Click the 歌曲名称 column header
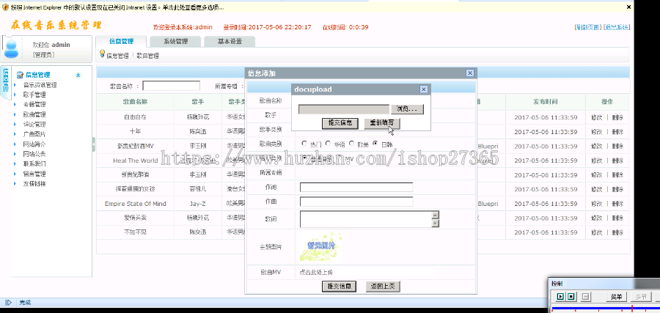This screenshot has height=313, width=660. pyautogui.click(x=135, y=102)
